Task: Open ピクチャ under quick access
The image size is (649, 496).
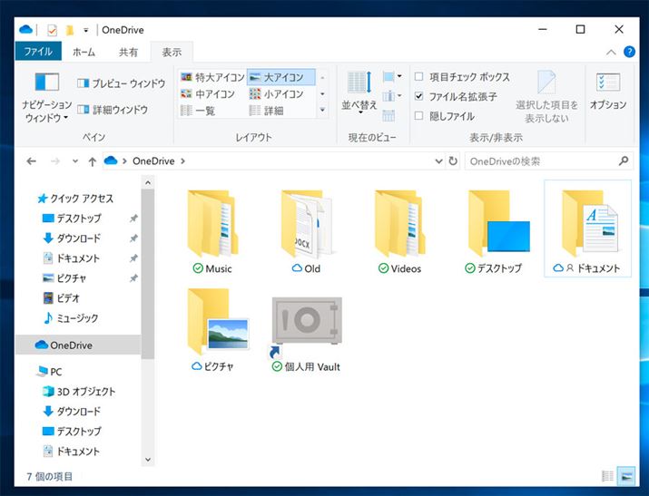Action: coord(64,278)
